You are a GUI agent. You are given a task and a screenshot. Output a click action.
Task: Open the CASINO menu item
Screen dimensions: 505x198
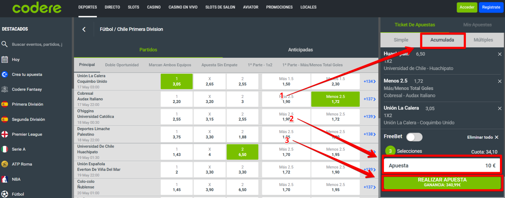pos(154,7)
